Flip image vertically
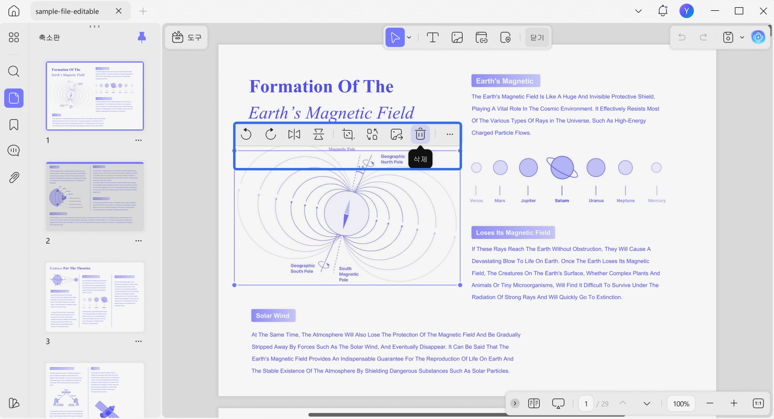The image size is (774, 419). coord(318,134)
